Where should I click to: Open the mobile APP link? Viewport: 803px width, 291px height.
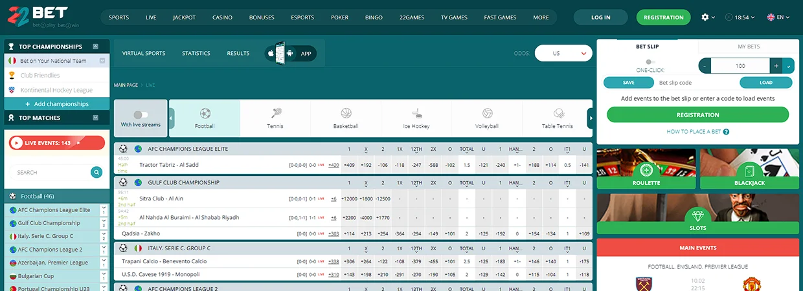click(306, 54)
